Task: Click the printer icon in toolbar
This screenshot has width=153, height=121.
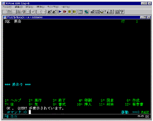Action: [24, 12]
